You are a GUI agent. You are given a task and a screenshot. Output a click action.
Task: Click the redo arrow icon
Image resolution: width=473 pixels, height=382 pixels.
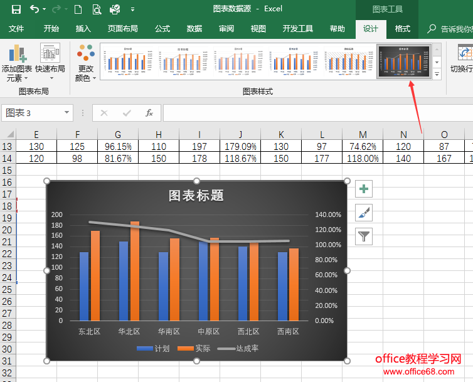pos(56,9)
